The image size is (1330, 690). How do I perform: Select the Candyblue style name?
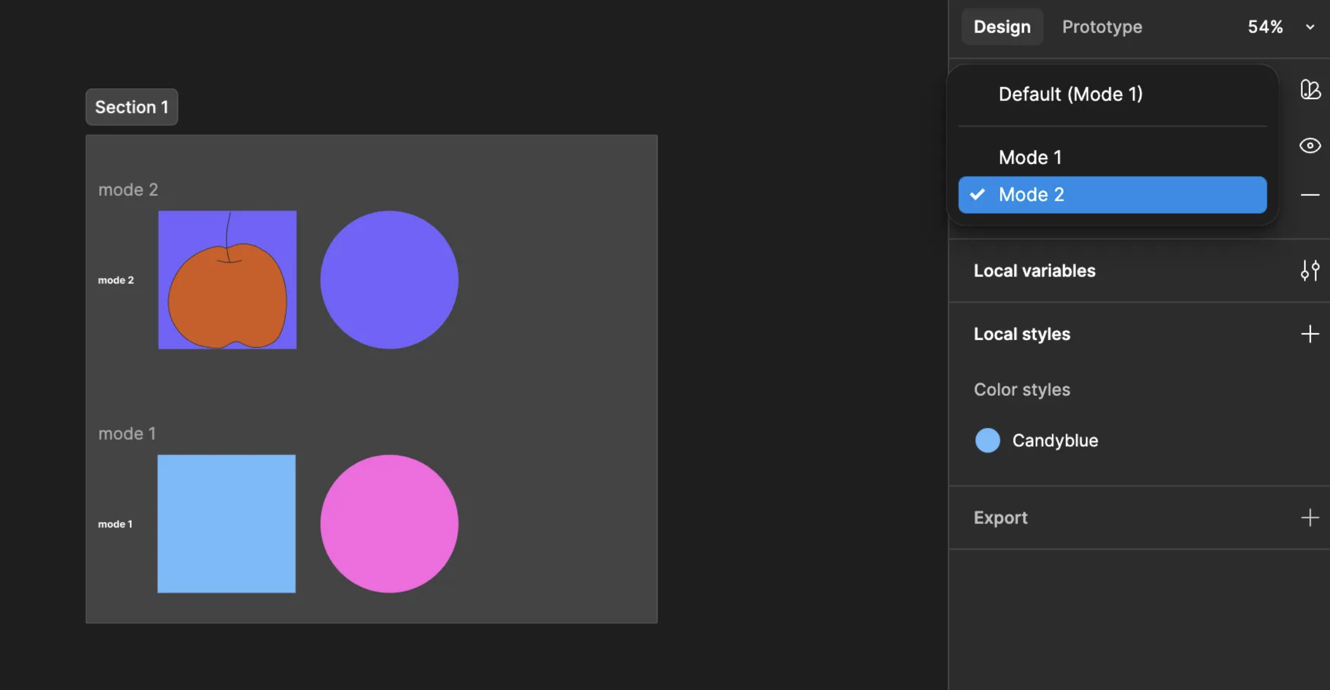point(1054,440)
